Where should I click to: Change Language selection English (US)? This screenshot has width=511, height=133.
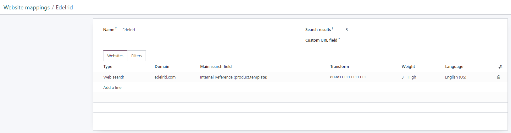tap(467, 77)
